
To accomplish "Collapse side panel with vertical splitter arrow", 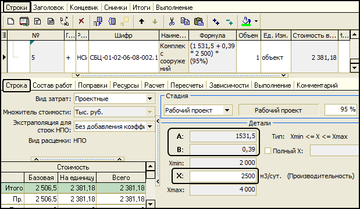I will [158, 152].
